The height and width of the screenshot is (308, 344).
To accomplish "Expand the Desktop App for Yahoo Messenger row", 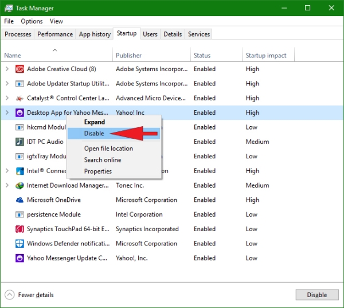I will [x=7, y=112].
